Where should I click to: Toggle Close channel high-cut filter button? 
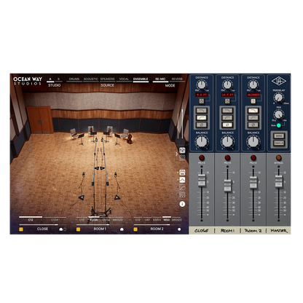pos(202,111)
